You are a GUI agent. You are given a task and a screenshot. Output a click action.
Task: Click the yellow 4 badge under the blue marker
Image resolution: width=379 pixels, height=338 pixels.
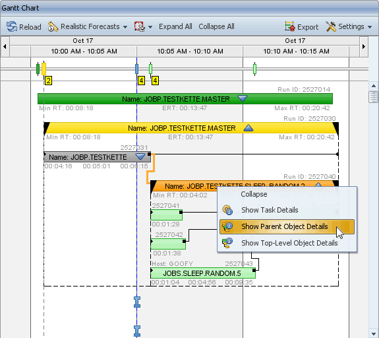coord(141,81)
